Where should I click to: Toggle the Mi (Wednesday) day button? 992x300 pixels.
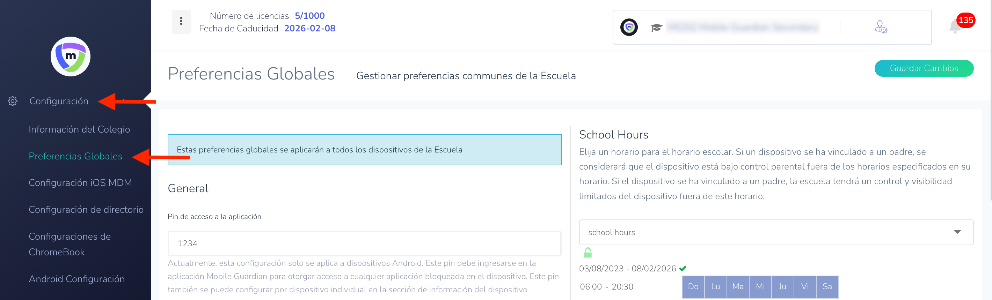coord(760,286)
